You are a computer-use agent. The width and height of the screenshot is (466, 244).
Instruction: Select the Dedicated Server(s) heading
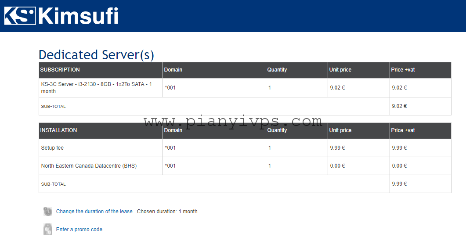tap(96, 55)
